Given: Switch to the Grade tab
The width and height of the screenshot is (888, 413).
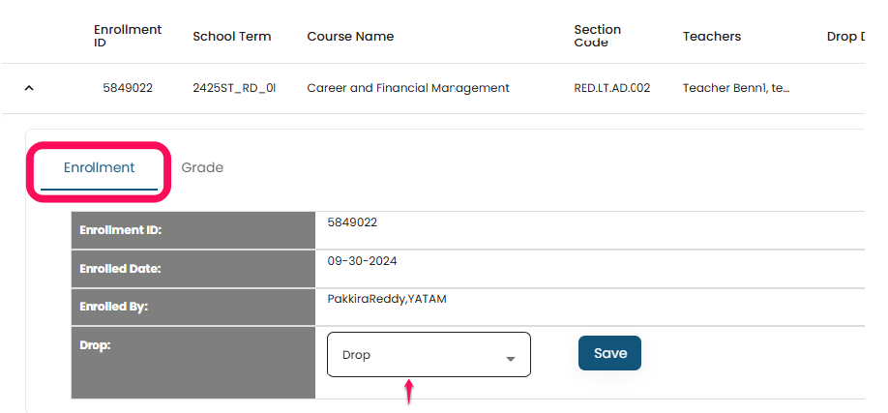Looking at the screenshot, I should pyautogui.click(x=202, y=168).
